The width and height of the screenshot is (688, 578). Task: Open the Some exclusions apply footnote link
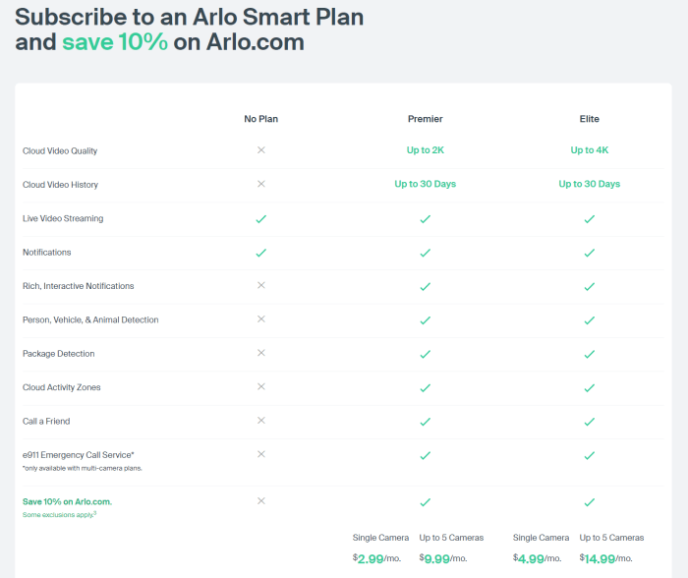coord(59,514)
